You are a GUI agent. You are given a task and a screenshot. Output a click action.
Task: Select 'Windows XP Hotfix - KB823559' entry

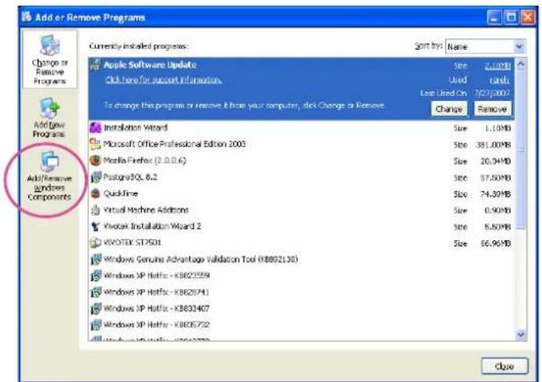[157, 275]
